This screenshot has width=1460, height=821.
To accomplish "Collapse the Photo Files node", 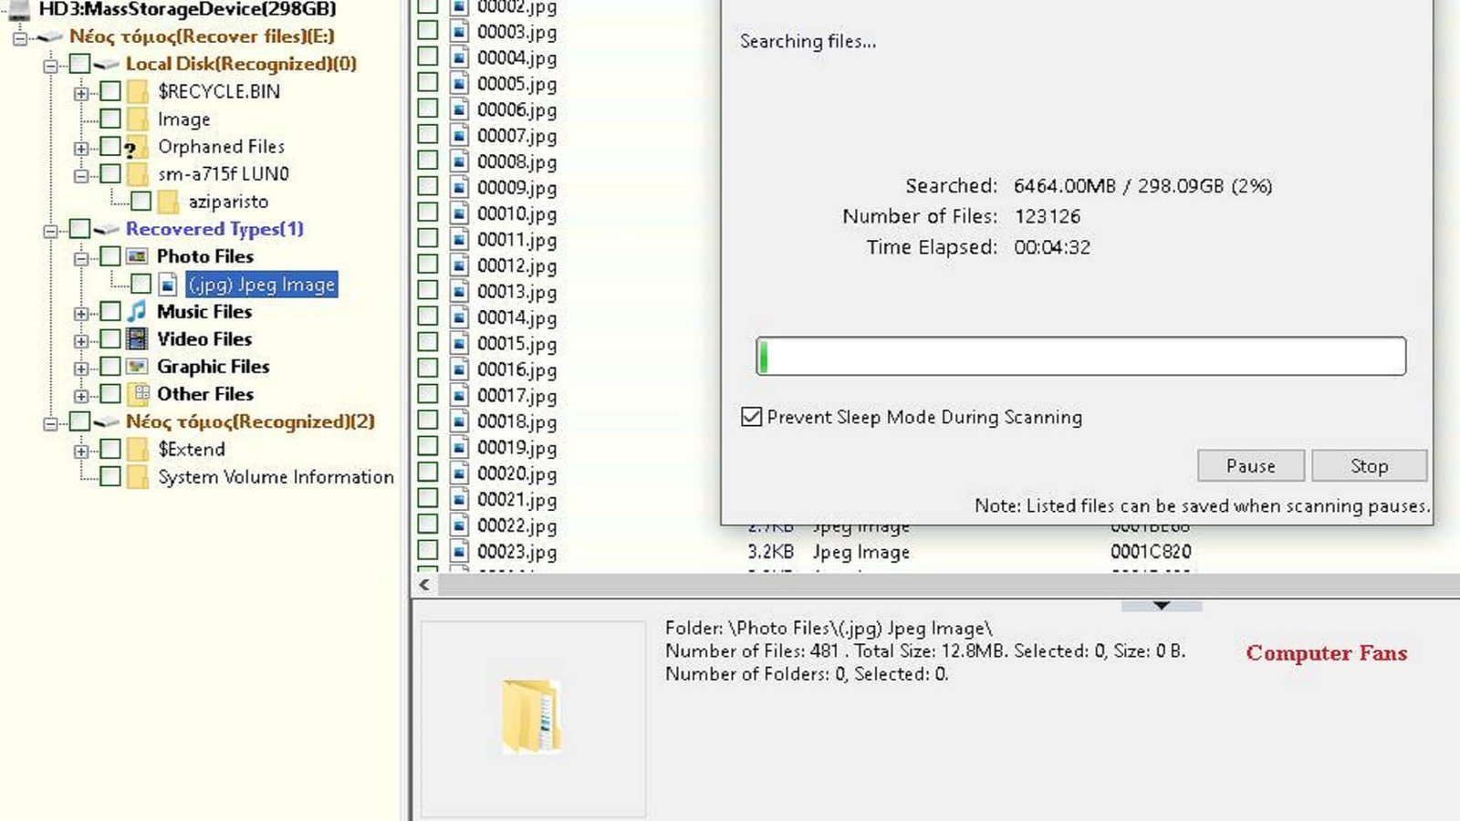I will 81,258.
